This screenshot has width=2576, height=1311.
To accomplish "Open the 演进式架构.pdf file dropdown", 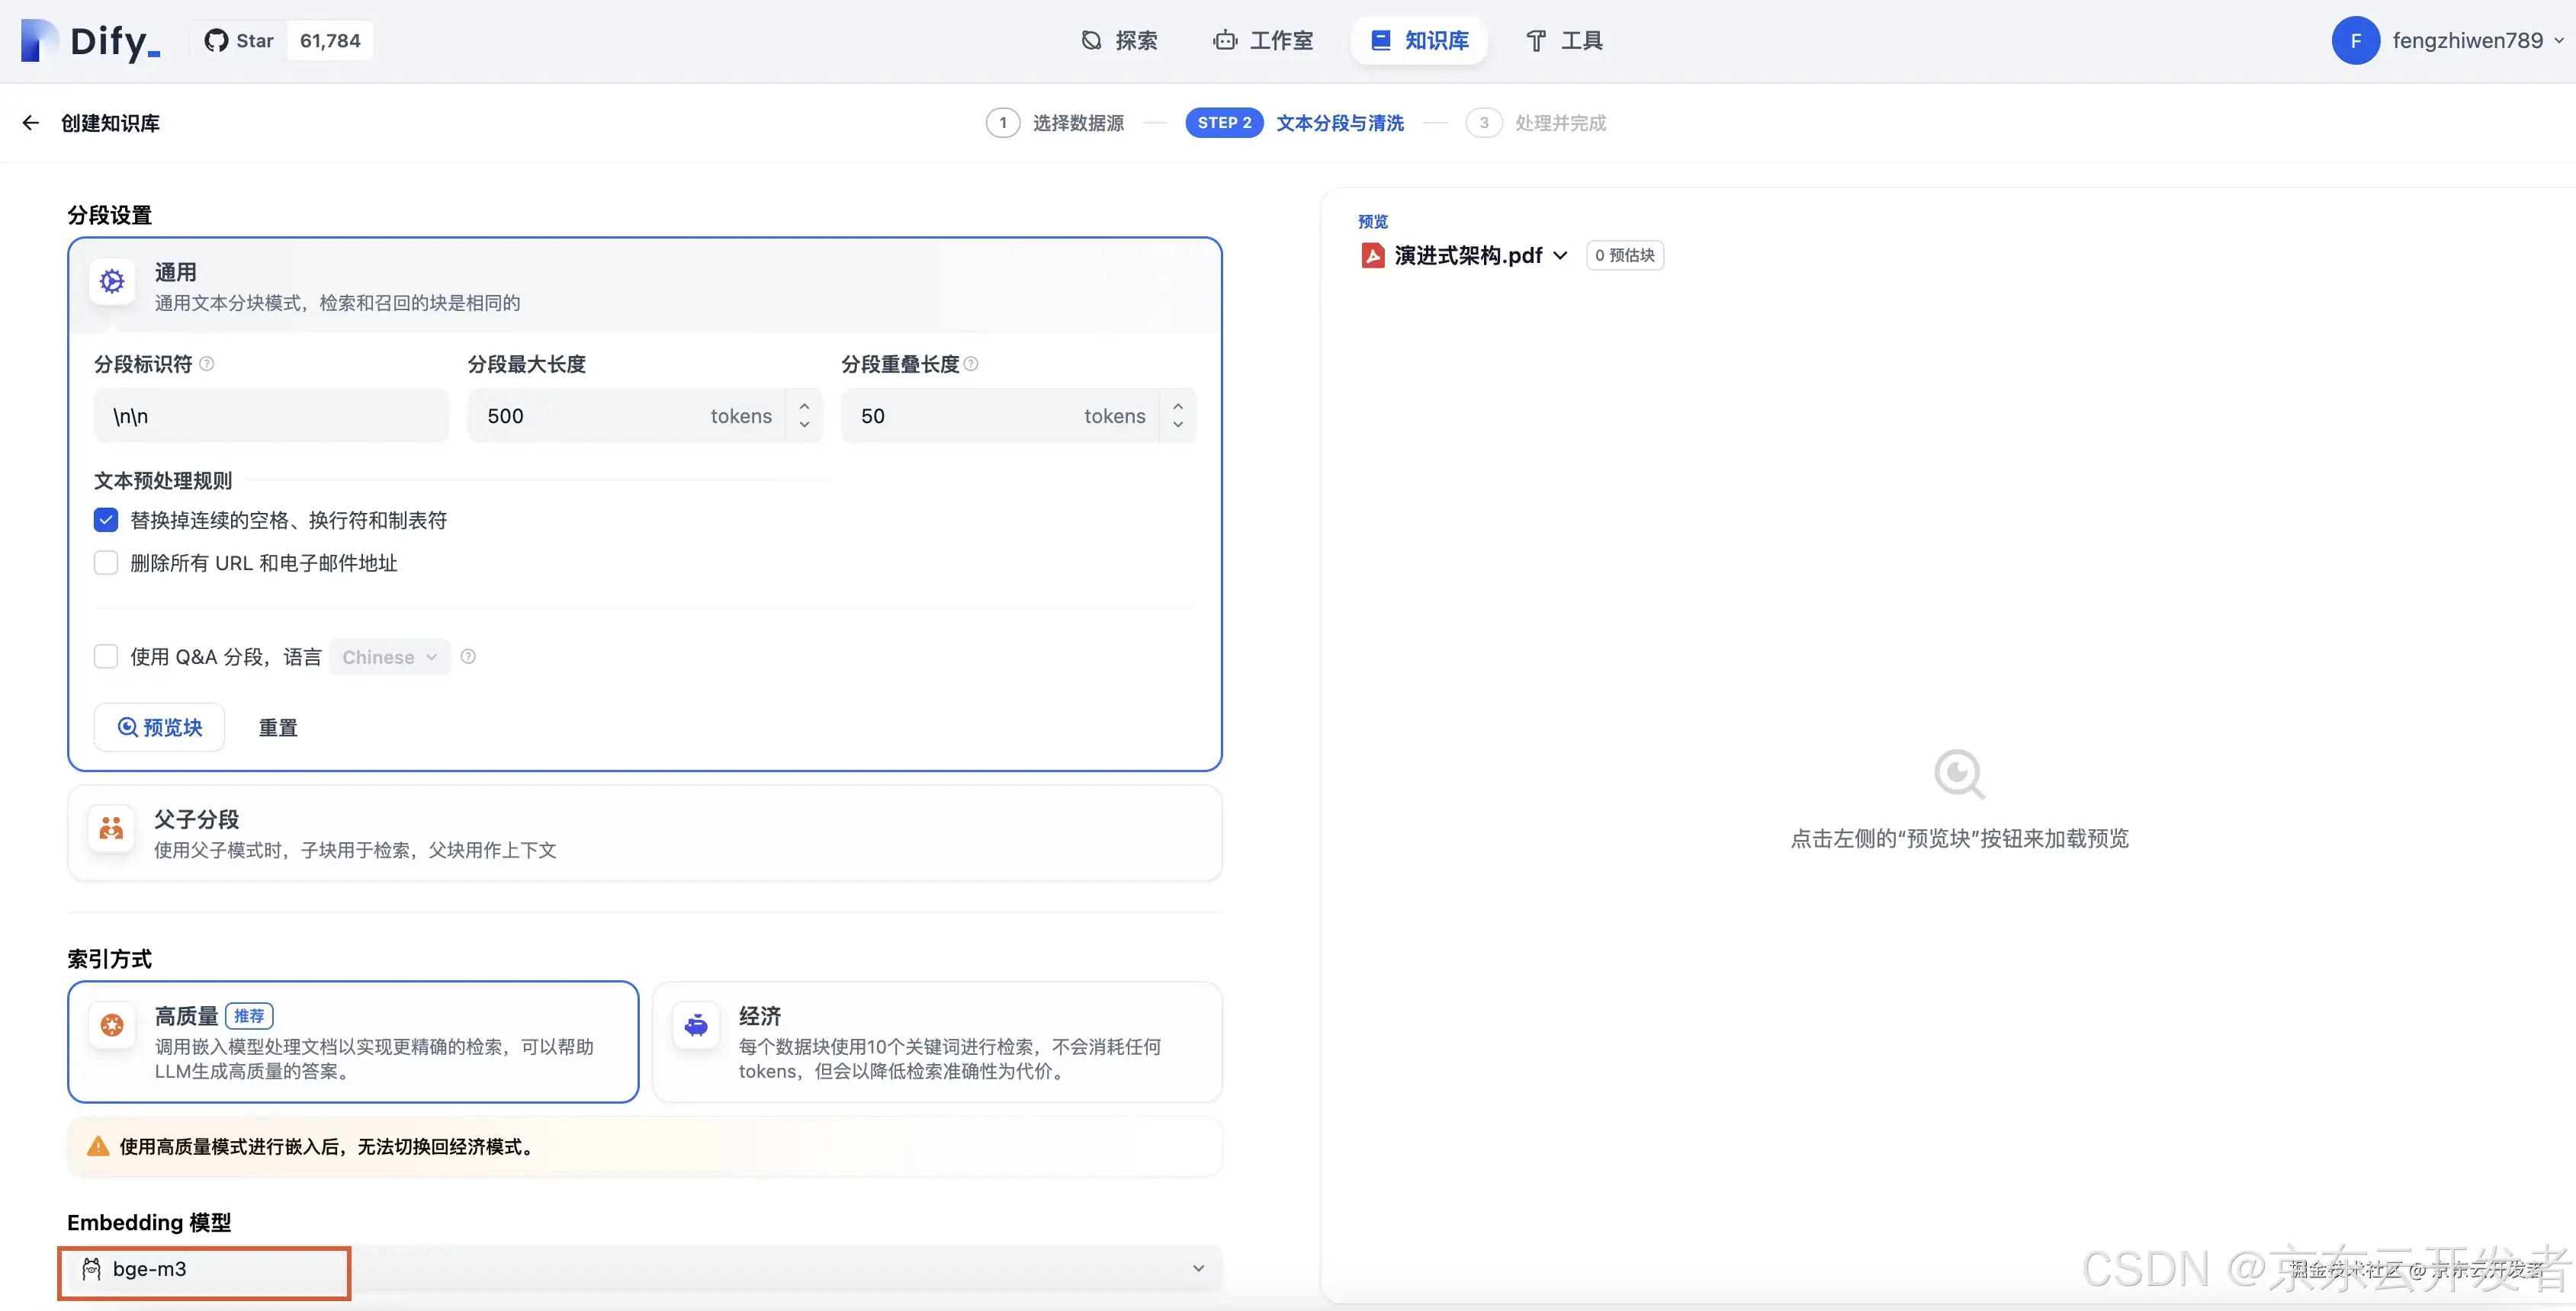I will click(1560, 256).
